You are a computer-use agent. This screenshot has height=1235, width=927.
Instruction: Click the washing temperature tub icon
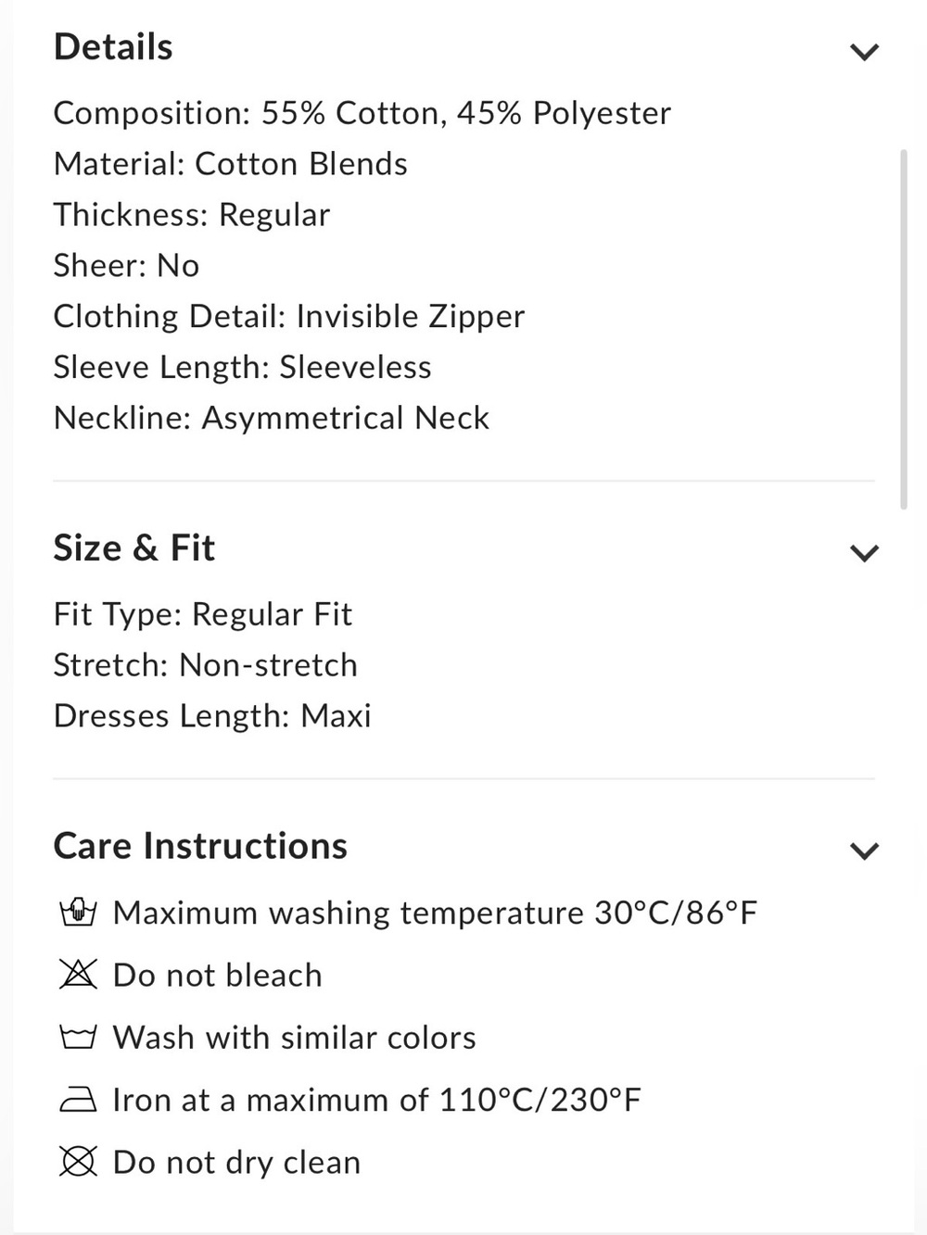click(x=78, y=913)
